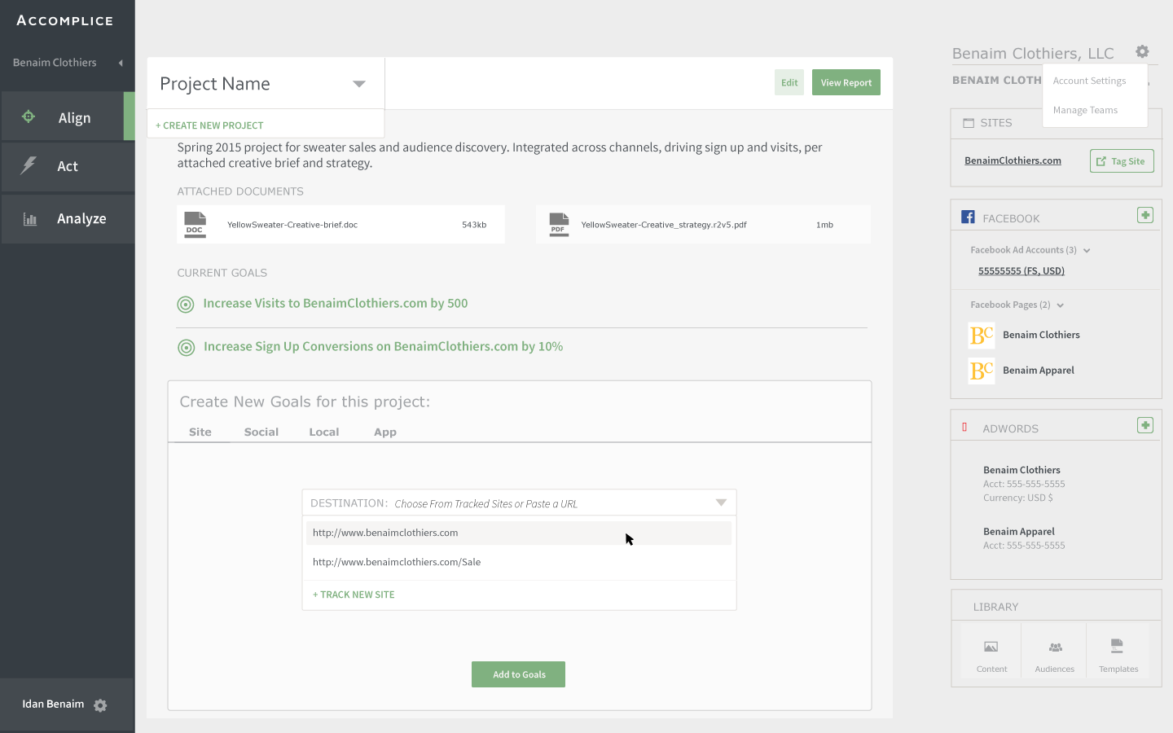Viewport: 1173px width, 733px height.
Task: Click the Add to Goals button
Action: [x=518, y=674]
